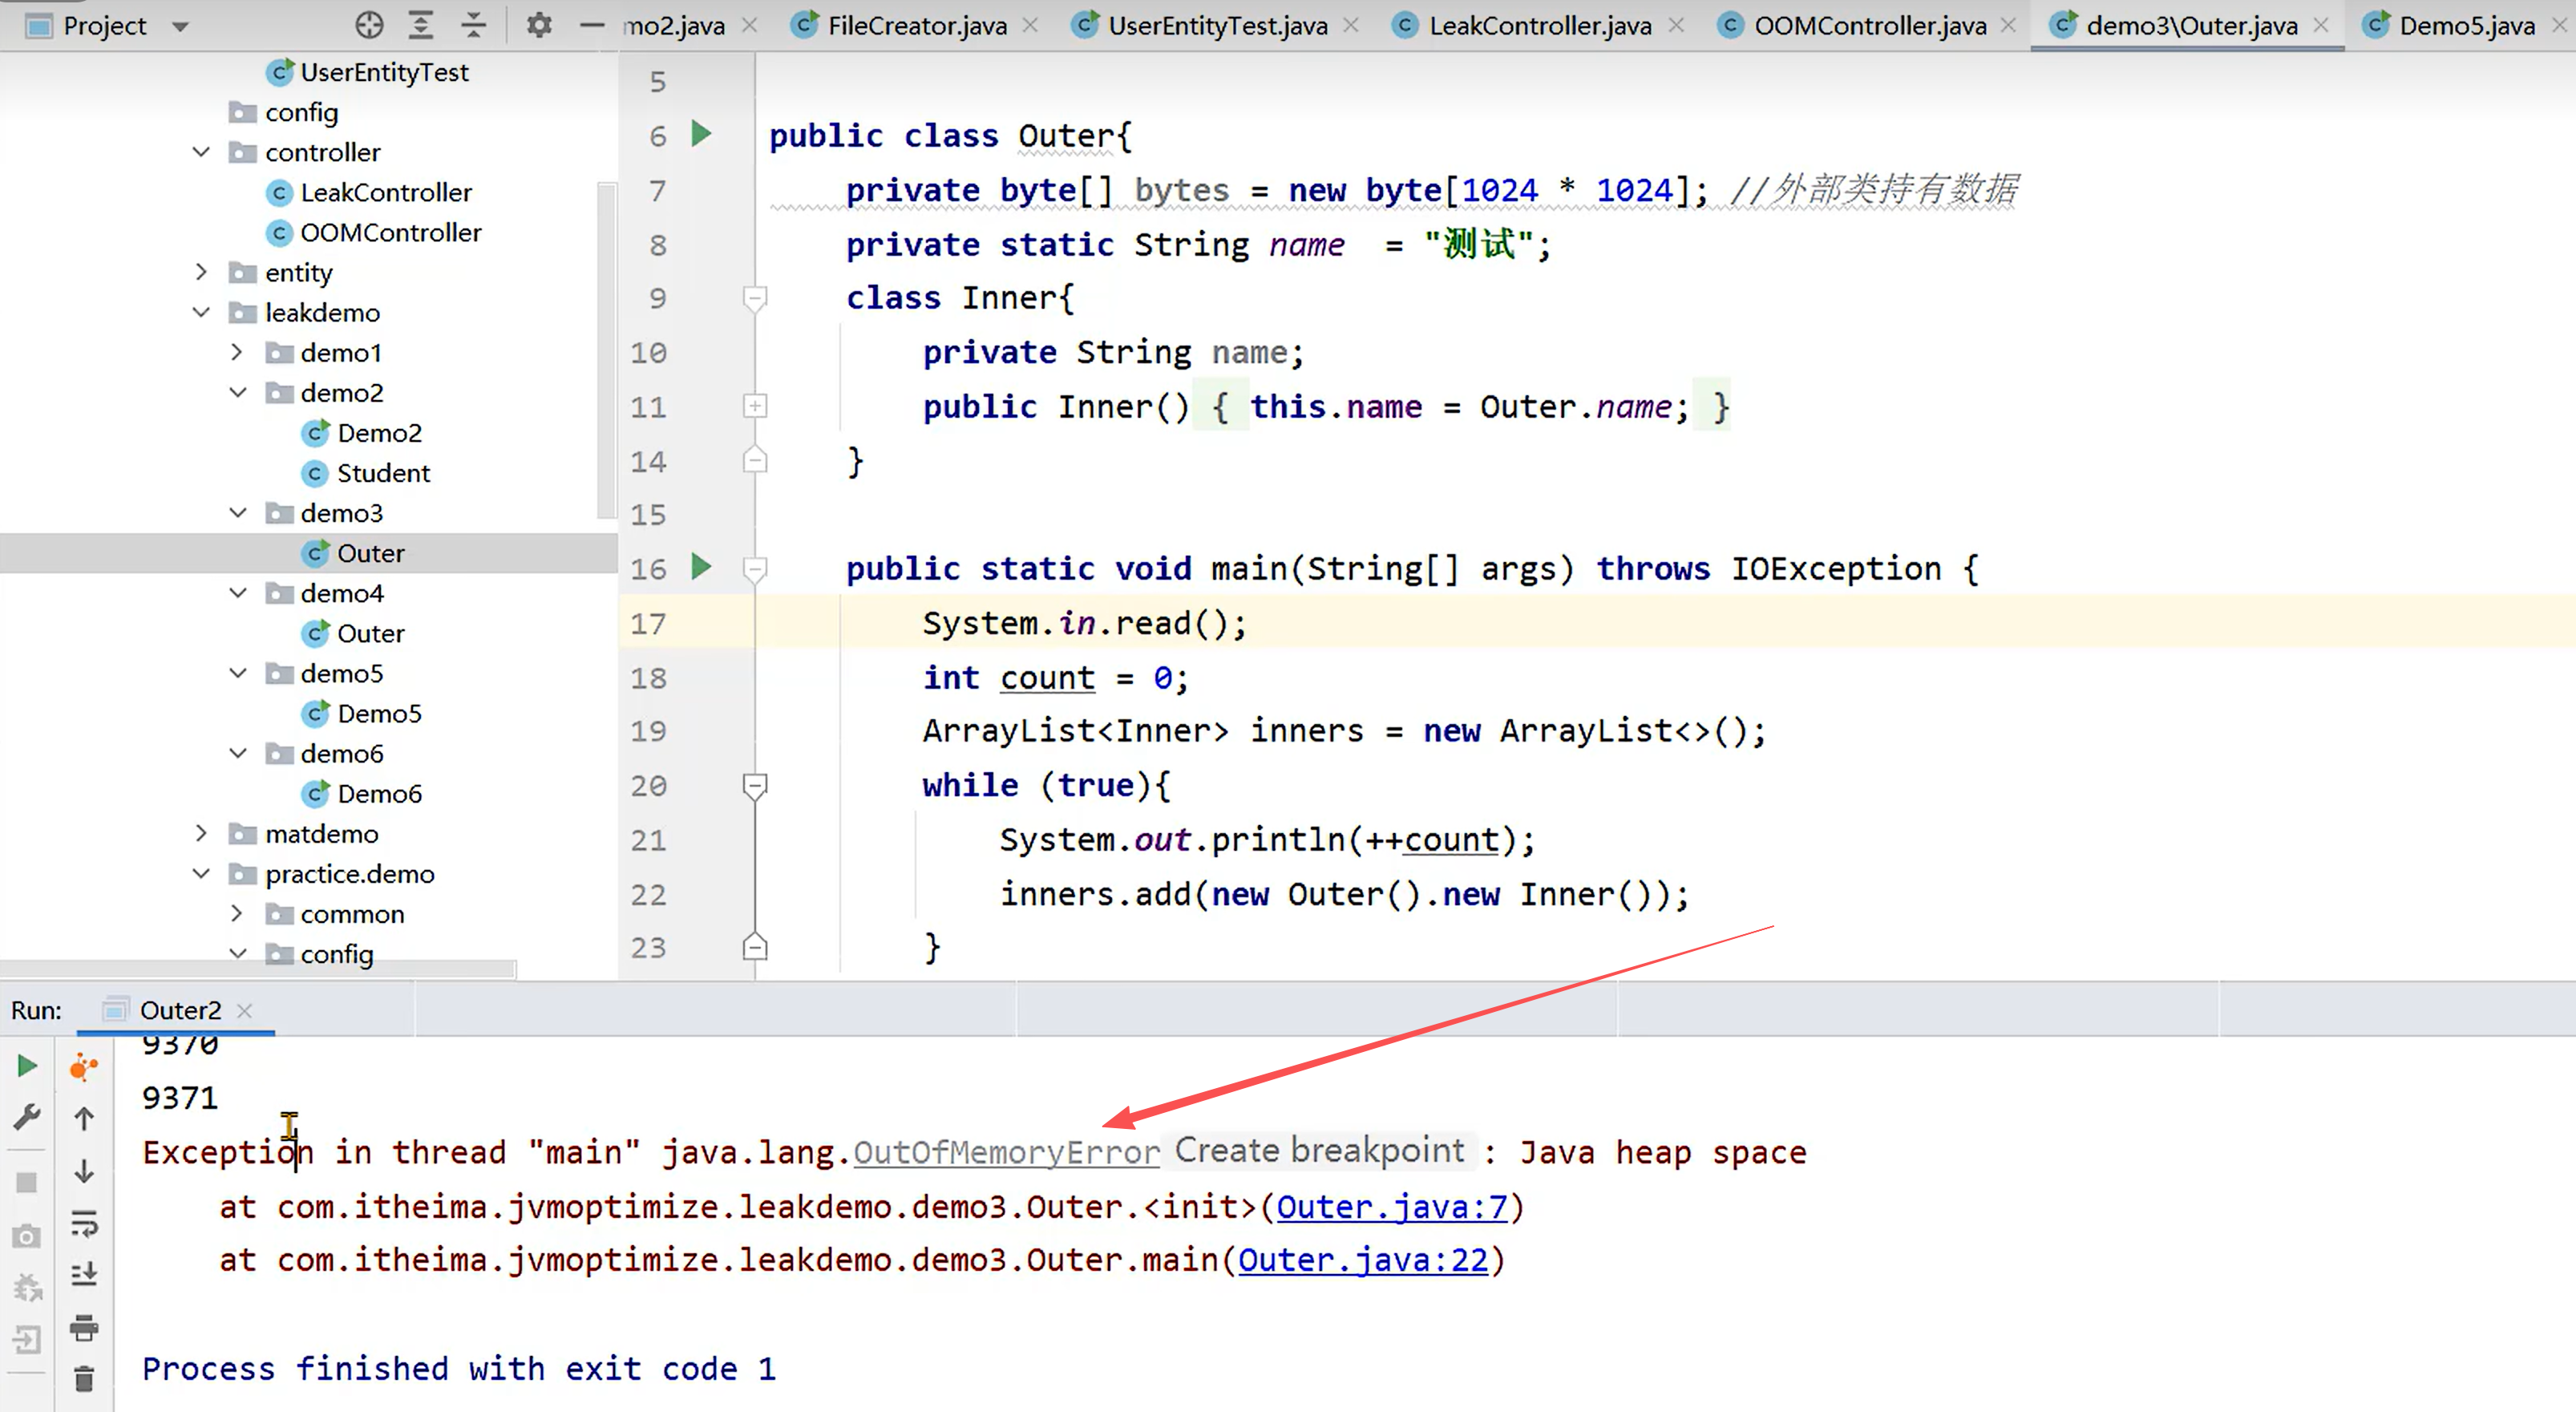Image resolution: width=2576 pixels, height=1412 pixels.
Task: Open the Project view dropdown arrow
Action: 180,26
